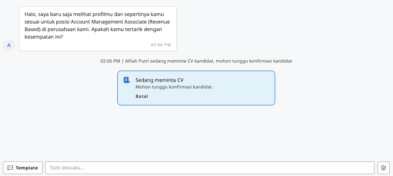Click the paperclip attachment icon

click(383, 168)
